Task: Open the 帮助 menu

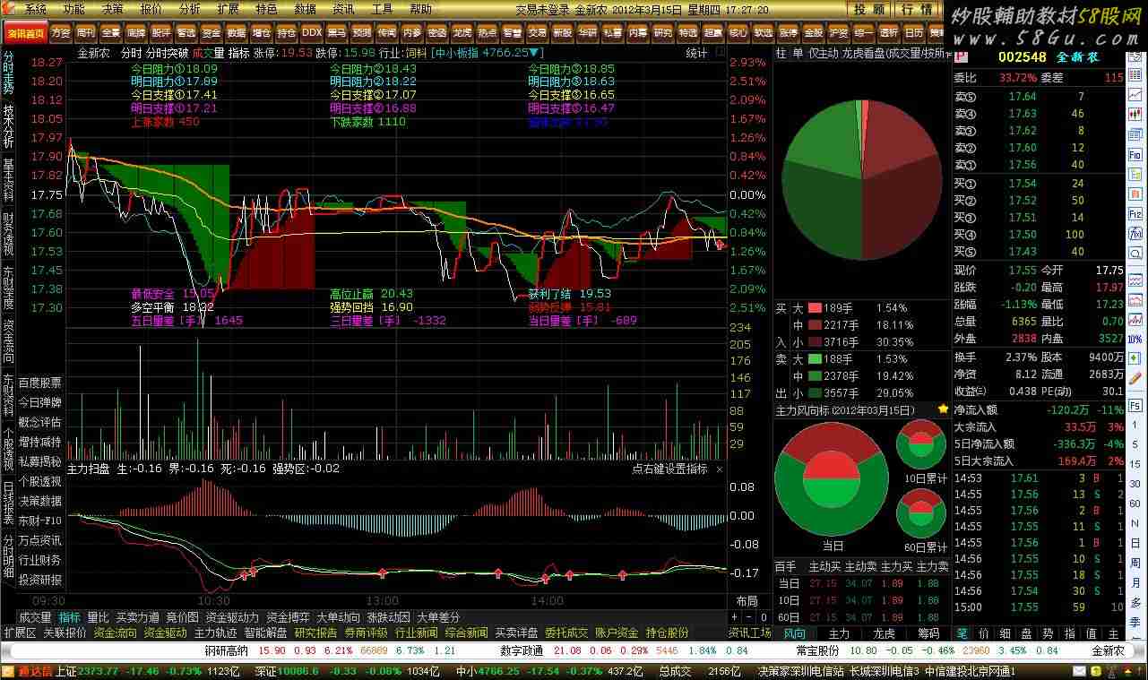Action: 420,9
